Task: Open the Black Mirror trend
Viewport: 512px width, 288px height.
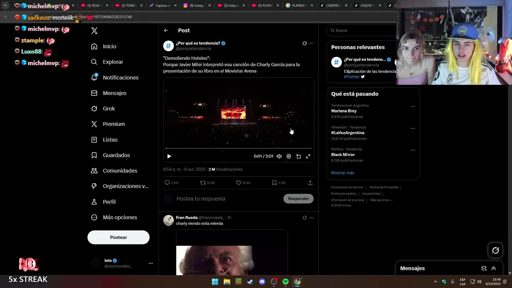Action: pyautogui.click(x=343, y=154)
